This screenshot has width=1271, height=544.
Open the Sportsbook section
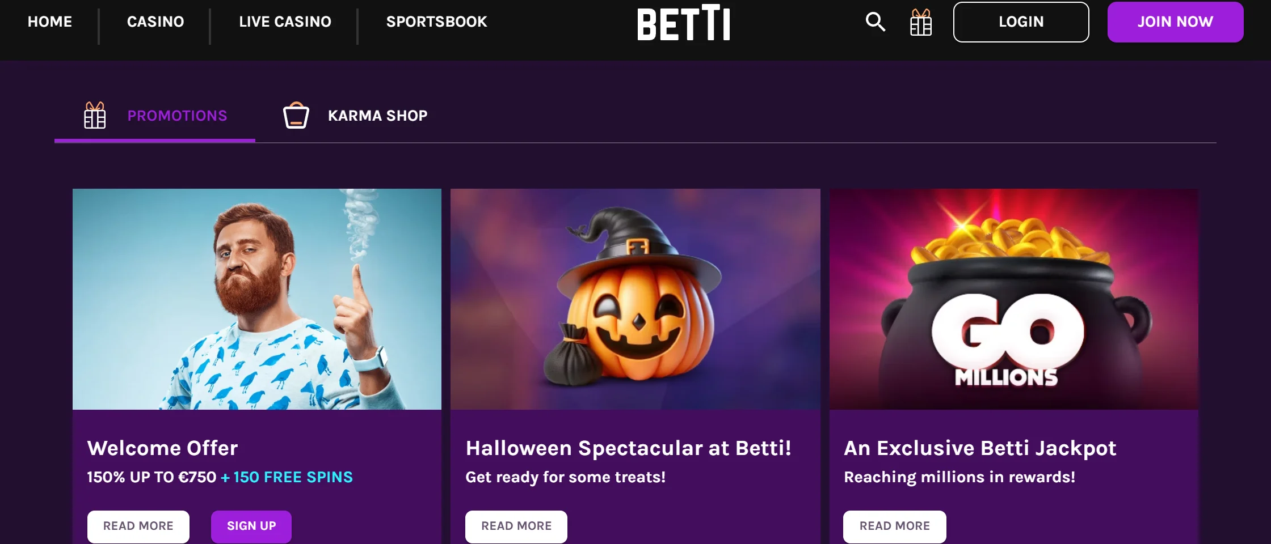tap(436, 22)
